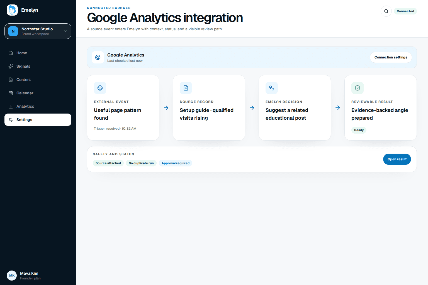Click 'Suggest a related educational post' text
The image size is (428, 285).
pos(287,114)
